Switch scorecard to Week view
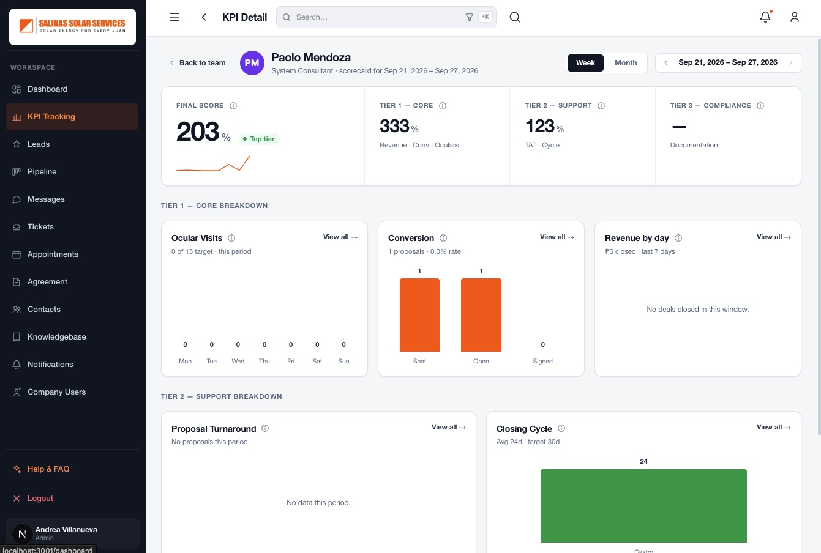Viewport: 821px width, 553px height. [585, 63]
